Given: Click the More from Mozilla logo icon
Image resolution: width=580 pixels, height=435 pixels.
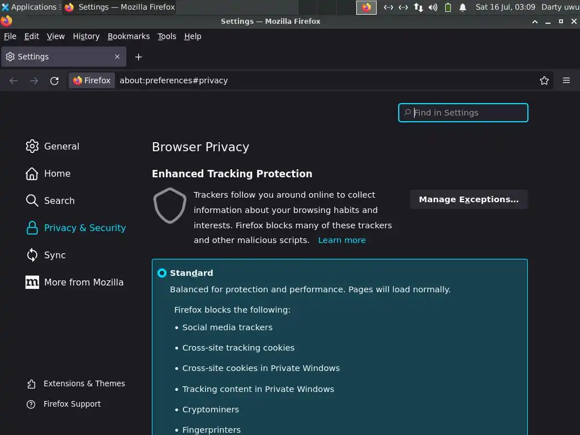Looking at the screenshot, I should pos(32,282).
